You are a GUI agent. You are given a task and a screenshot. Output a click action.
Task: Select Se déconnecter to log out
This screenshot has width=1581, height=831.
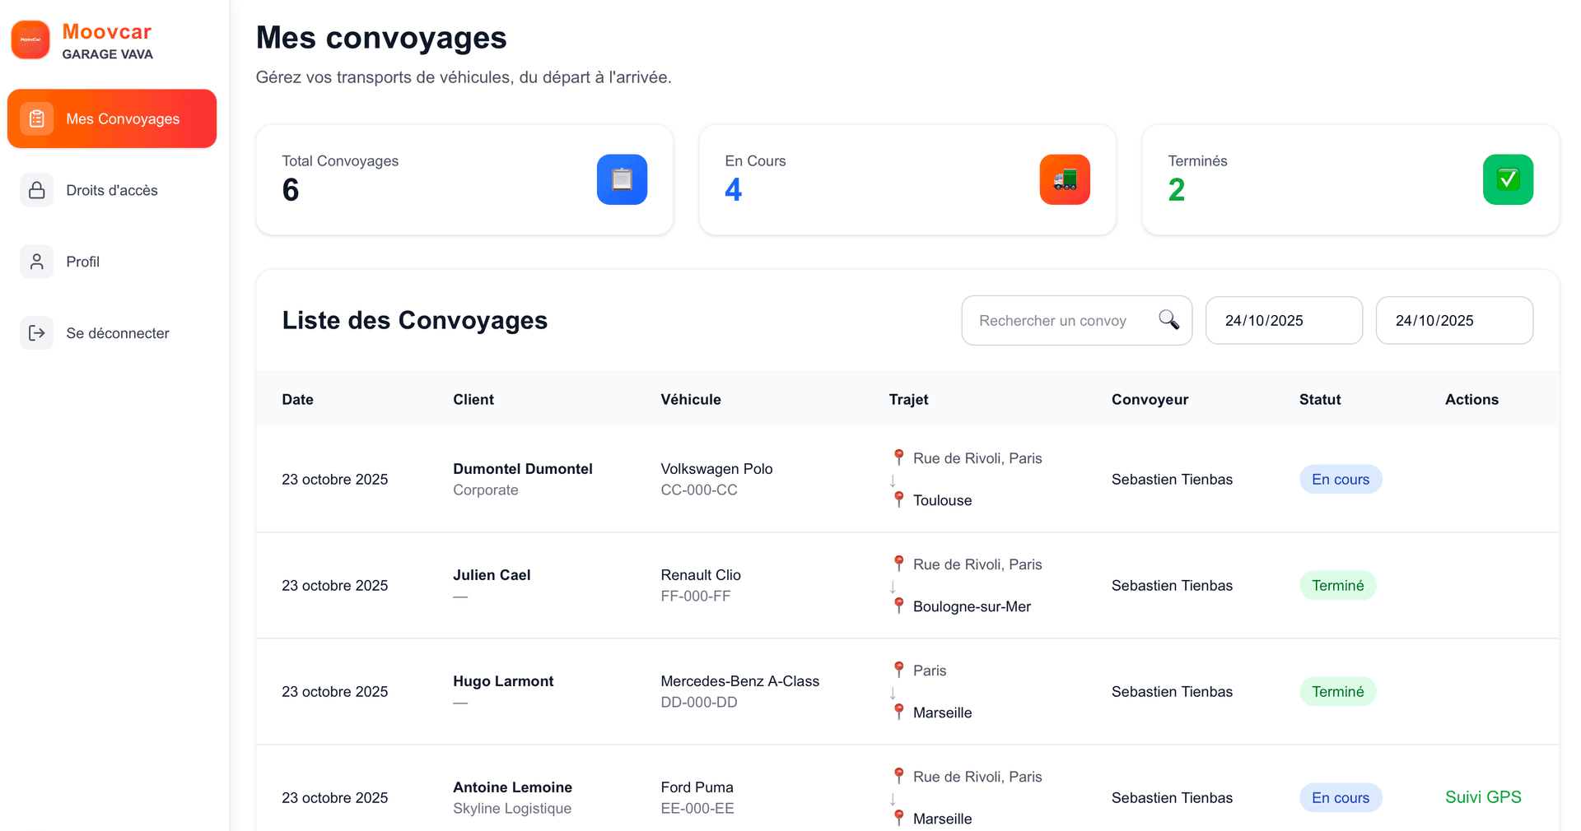(118, 333)
